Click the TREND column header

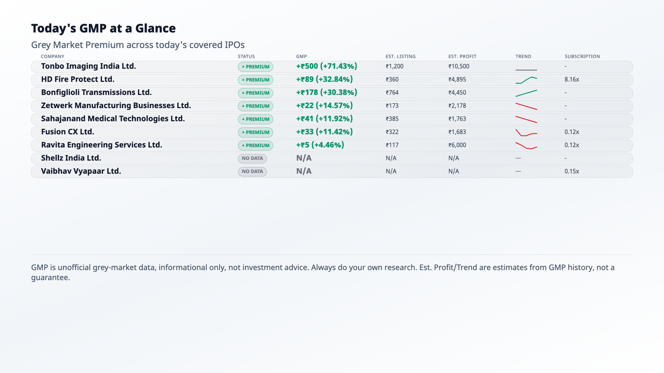tap(523, 56)
